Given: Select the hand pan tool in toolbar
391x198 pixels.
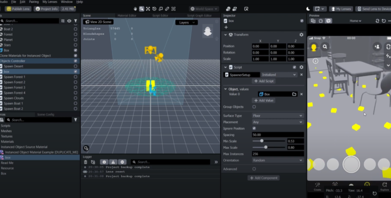Looking at the screenshot, I should 135,9.
